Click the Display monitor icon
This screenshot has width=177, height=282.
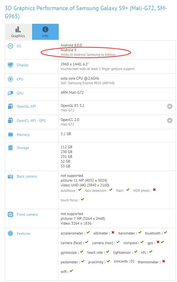(10, 65)
